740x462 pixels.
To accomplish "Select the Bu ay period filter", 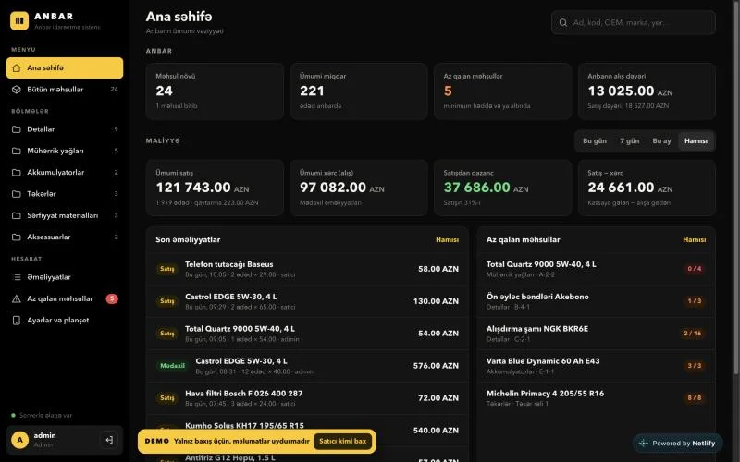I will (x=661, y=141).
